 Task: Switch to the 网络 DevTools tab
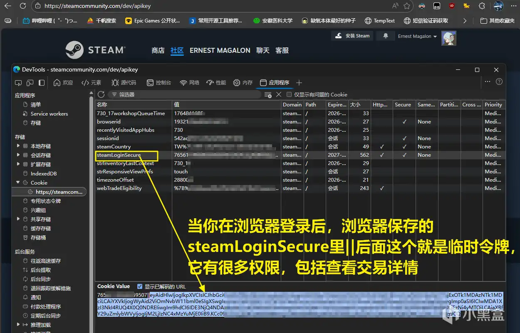(189, 82)
